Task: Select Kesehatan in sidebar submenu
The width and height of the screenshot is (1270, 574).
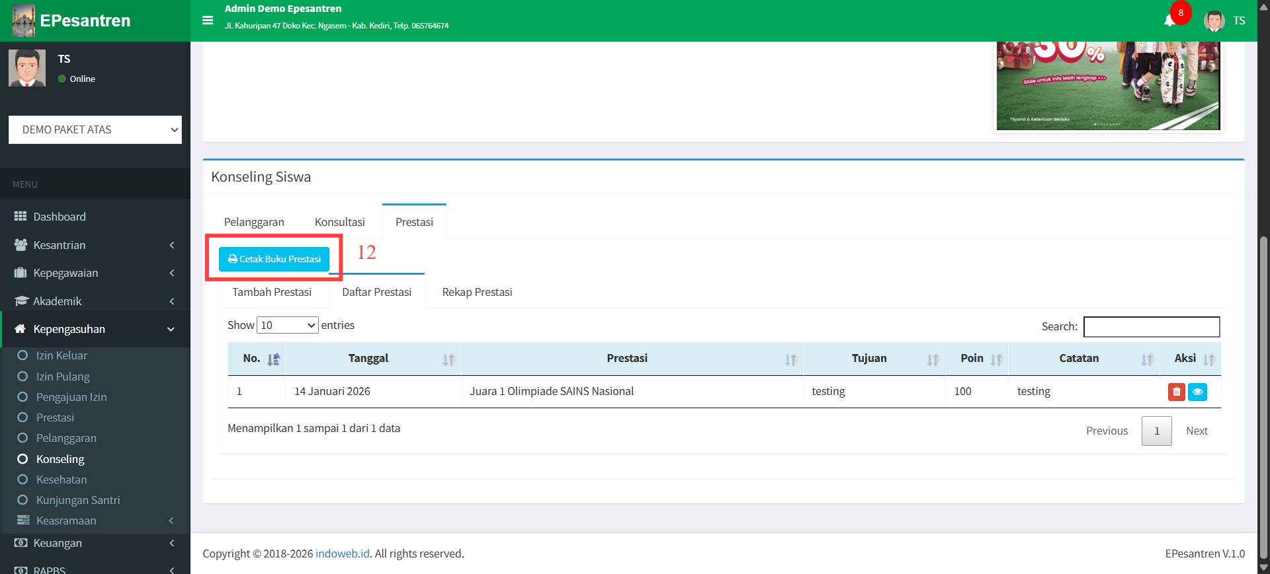Action: point(62,480)
